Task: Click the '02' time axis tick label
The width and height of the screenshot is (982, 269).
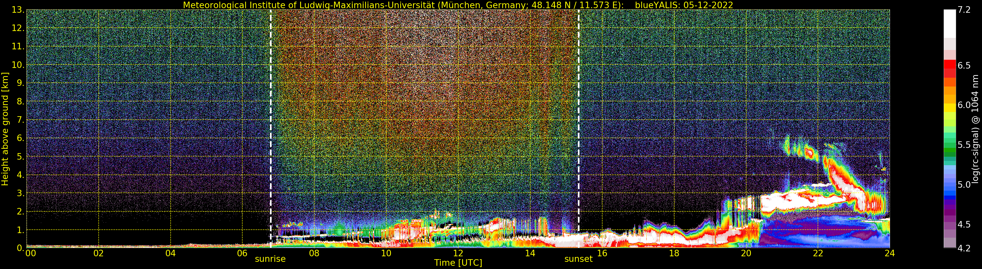Action: coord(98,253)
